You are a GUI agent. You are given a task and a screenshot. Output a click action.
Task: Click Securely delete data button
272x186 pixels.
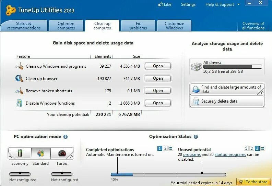[x=227, y=101]
